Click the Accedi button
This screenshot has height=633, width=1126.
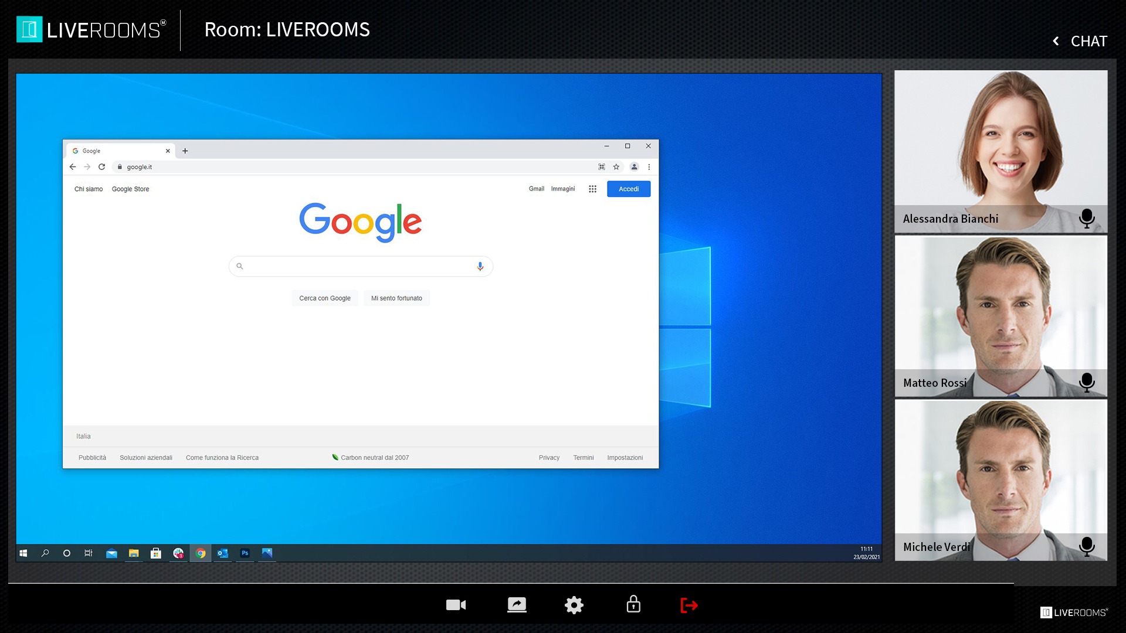[629, 189]
